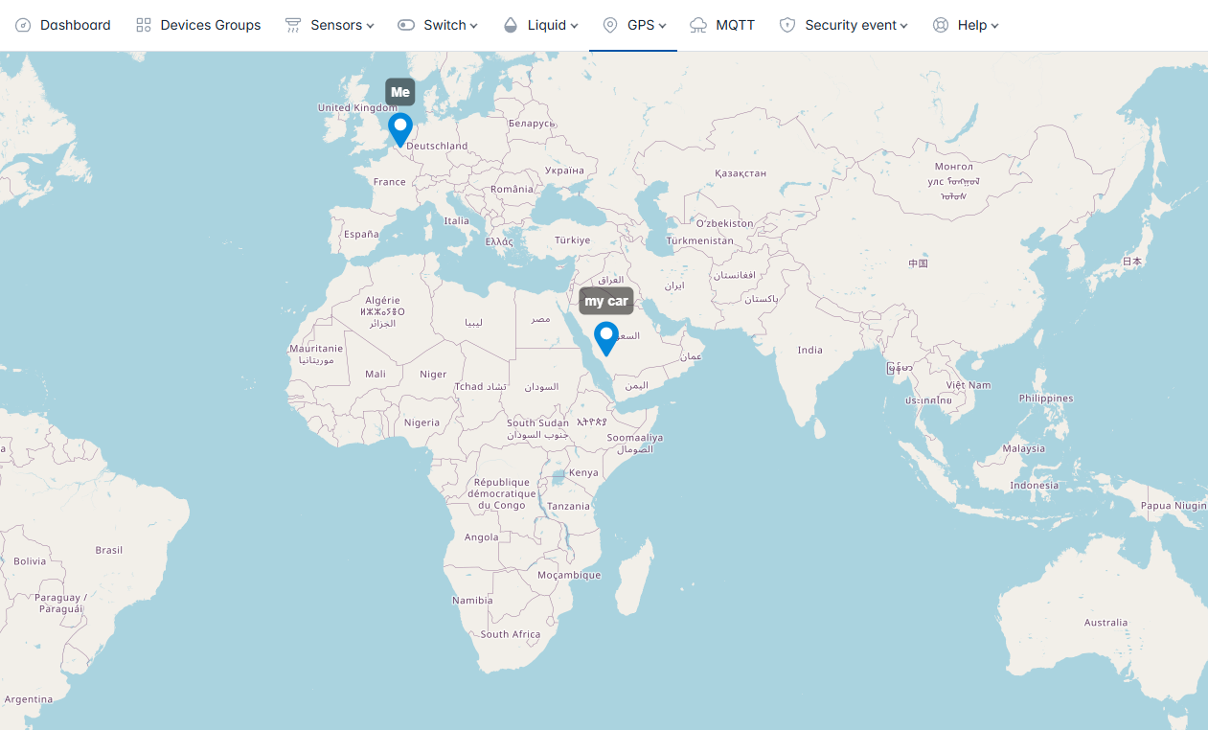Click the GPS location pin icon

click(610, 25)
